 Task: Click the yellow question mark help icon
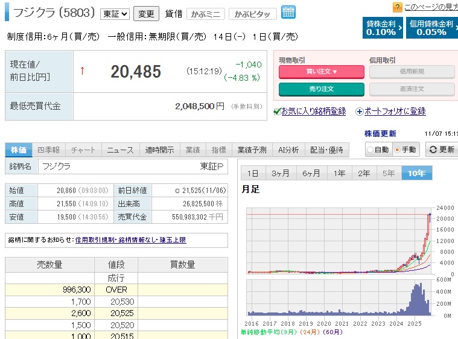tap(397, 7)
